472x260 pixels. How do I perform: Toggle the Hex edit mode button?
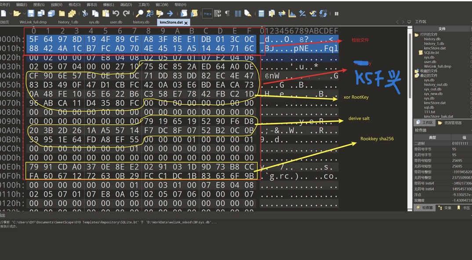tap(207, 13)
